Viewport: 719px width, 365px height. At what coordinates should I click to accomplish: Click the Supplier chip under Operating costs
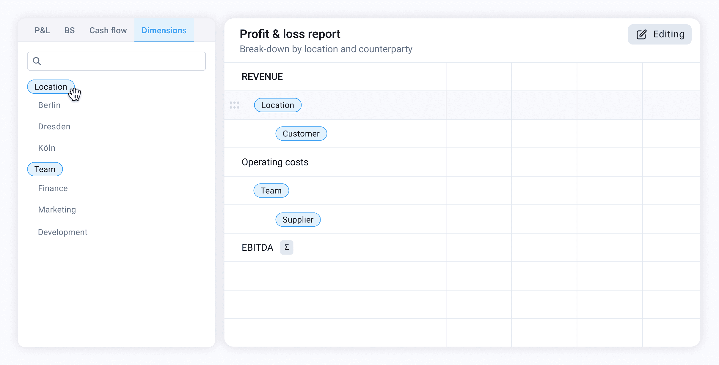tap(298, 220)
